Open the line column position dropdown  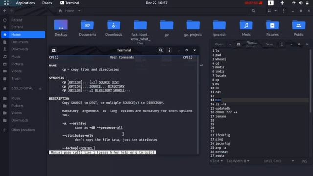(x=279, y=161)
